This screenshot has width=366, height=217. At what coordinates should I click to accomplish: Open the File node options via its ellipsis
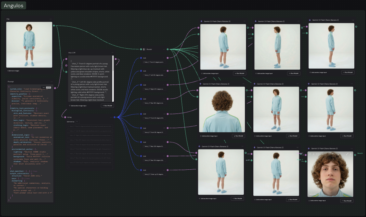point(51,19)
